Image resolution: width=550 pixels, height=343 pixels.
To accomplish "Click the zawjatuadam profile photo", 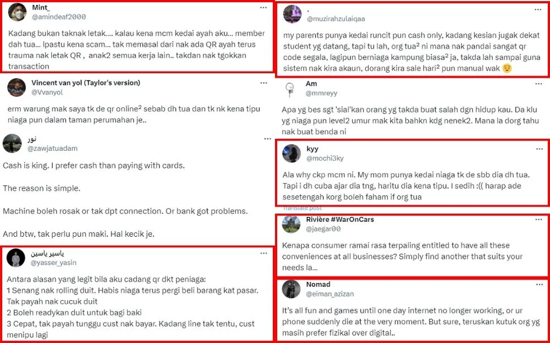I will tap(12, 144).
